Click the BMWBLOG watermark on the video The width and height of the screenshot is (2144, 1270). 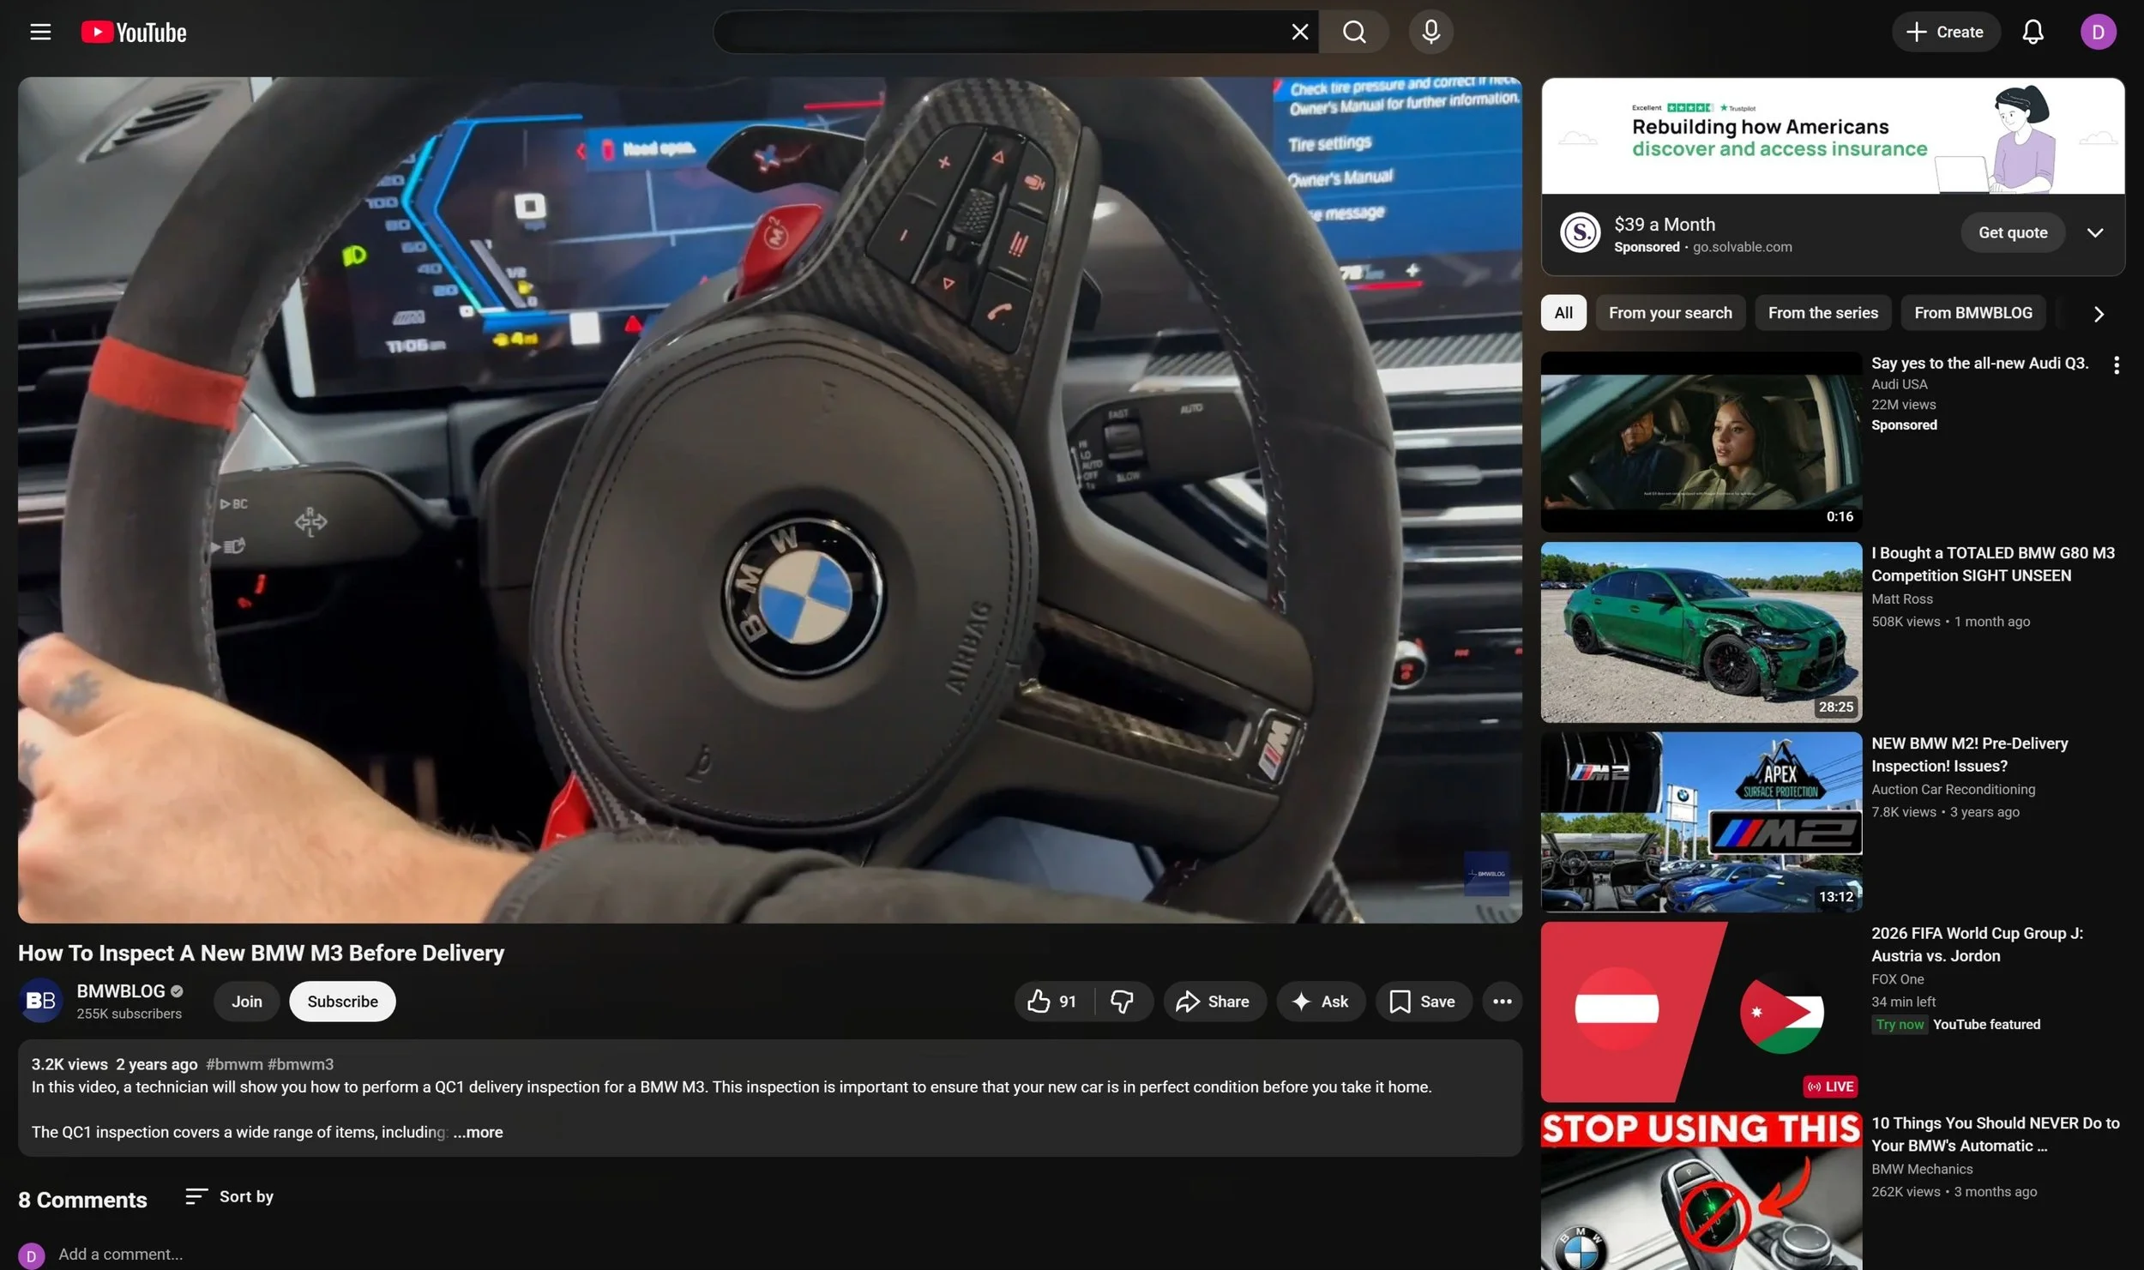click(x=1486, y=873)
